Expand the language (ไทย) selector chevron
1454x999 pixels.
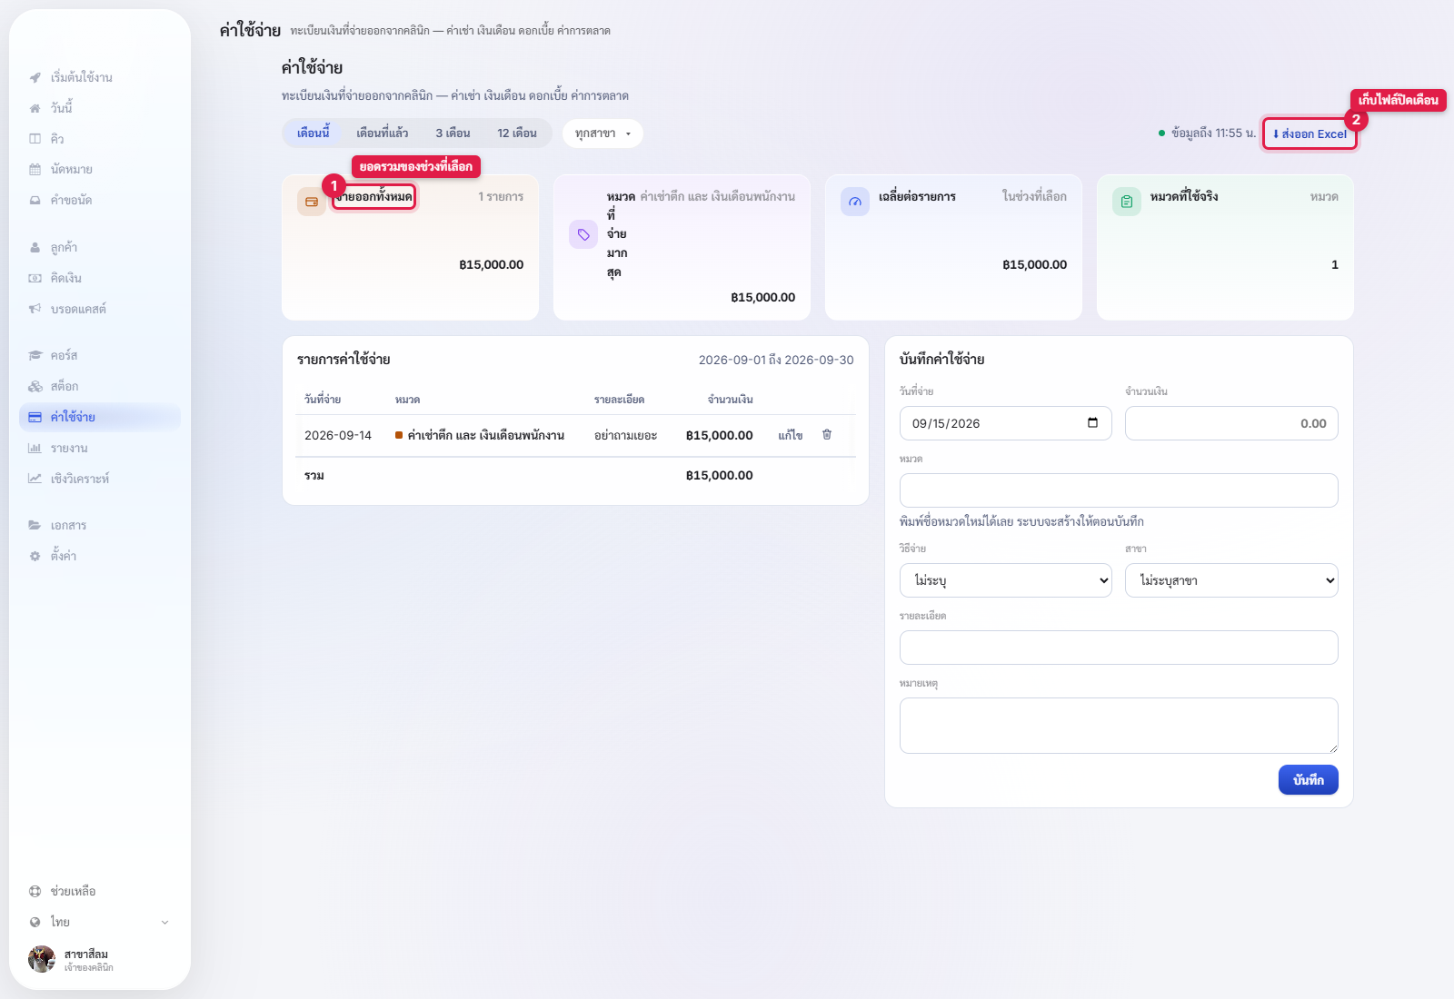165,922
